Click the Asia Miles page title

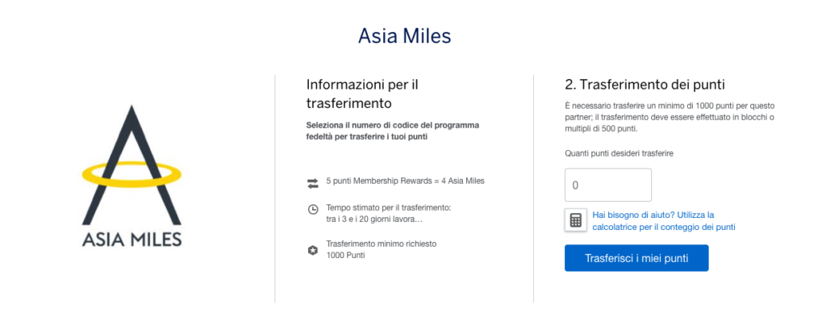pos(405,35)
